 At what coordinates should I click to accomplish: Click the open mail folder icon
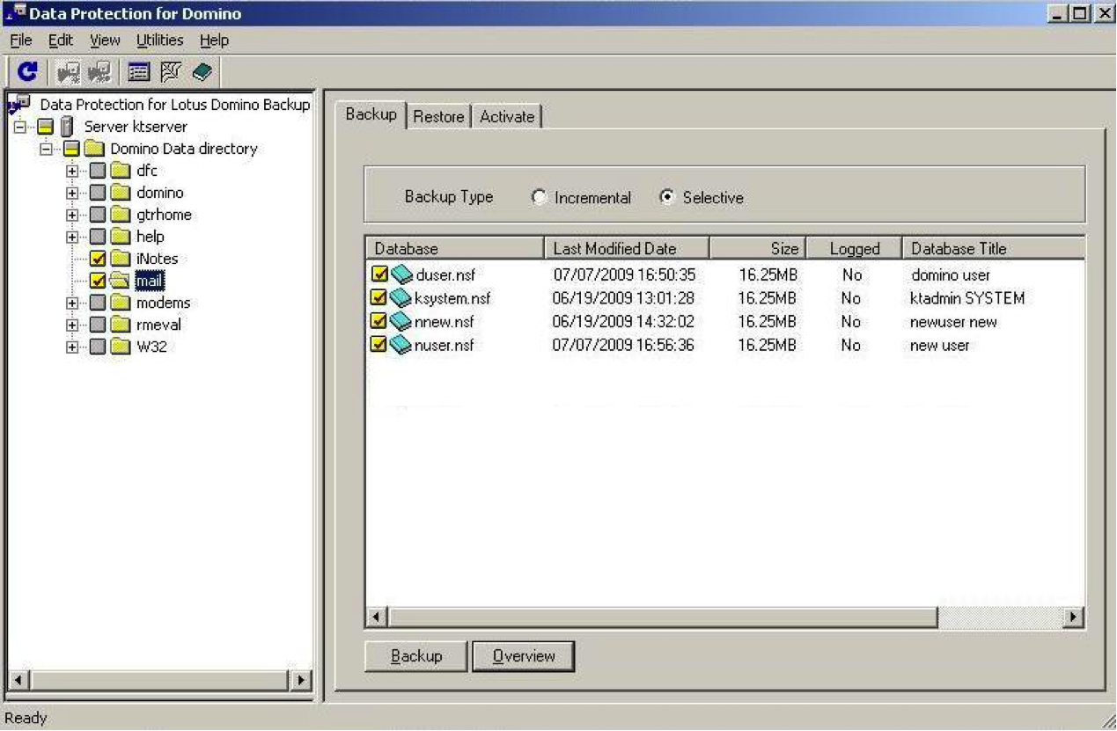(x=121, y=281)
